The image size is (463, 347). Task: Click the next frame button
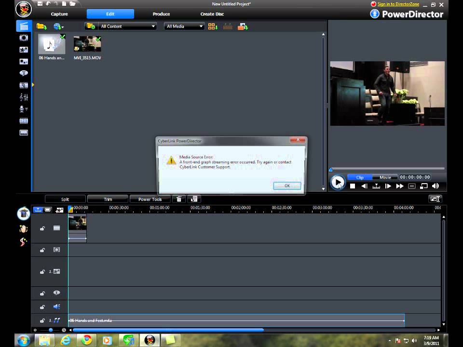pos(388,186)
